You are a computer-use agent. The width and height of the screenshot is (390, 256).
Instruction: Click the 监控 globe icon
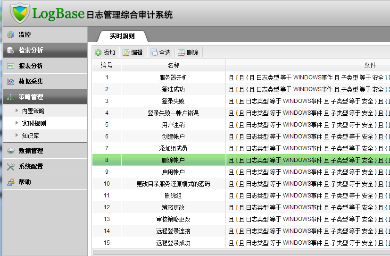11,34
